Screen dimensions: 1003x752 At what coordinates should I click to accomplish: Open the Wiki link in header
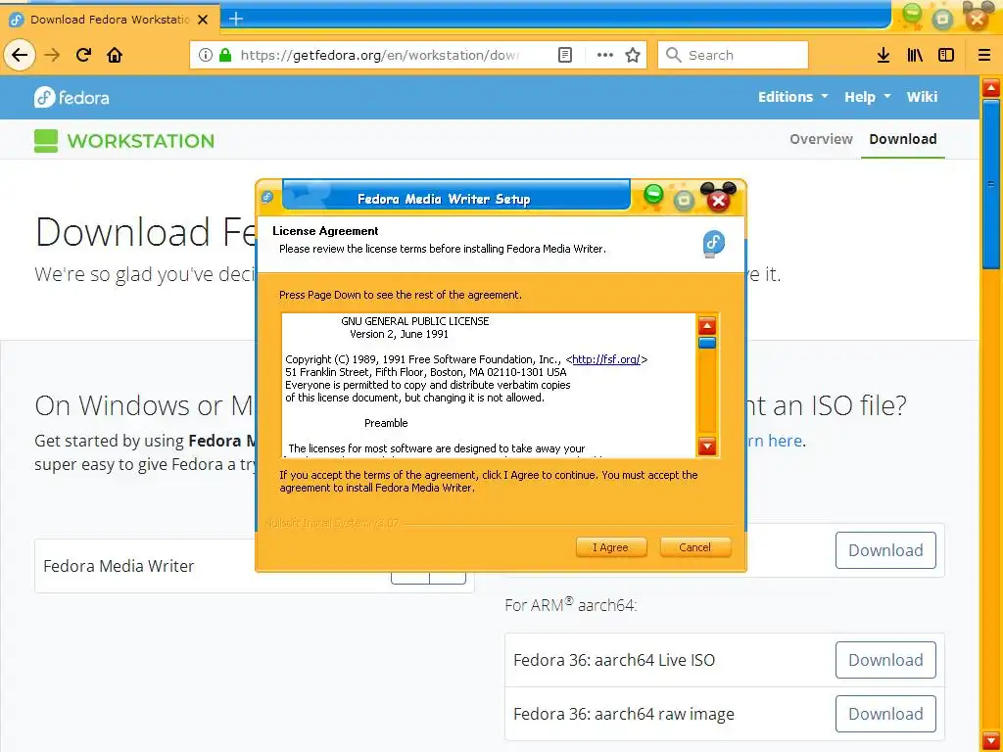pyautogui.click(x=922, y=97)
